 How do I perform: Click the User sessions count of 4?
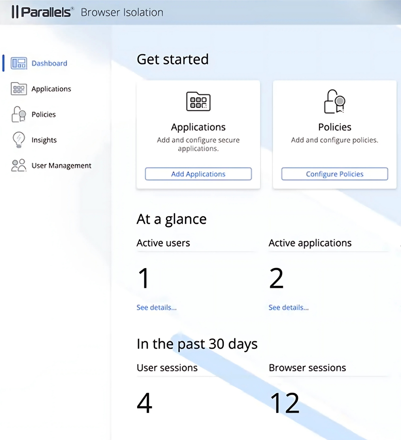click(x=144, y=403)
